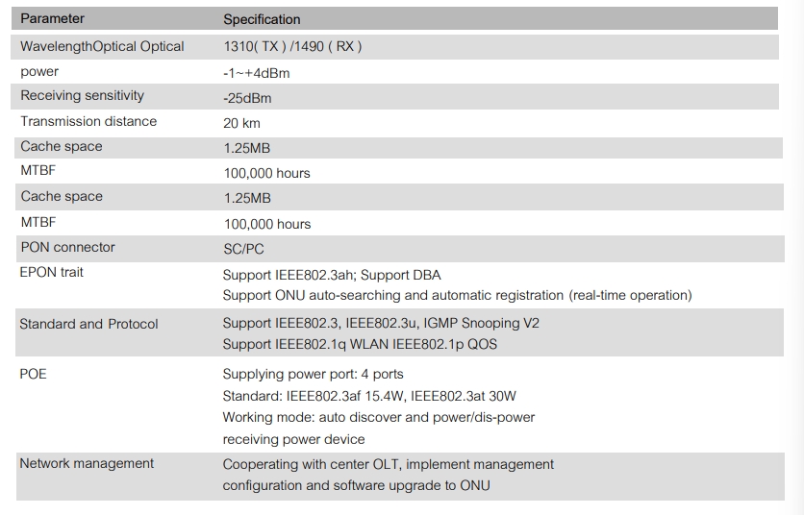Click the SC/PC connector value
Image resolution: width=804 pixels, height=515 pixels.
[x=243, y=248]
